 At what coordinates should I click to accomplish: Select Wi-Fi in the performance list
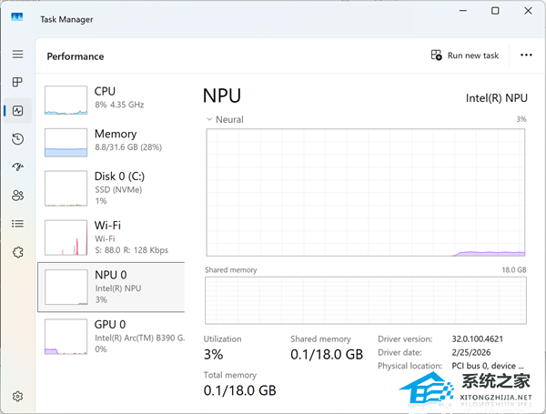[111, 237]
